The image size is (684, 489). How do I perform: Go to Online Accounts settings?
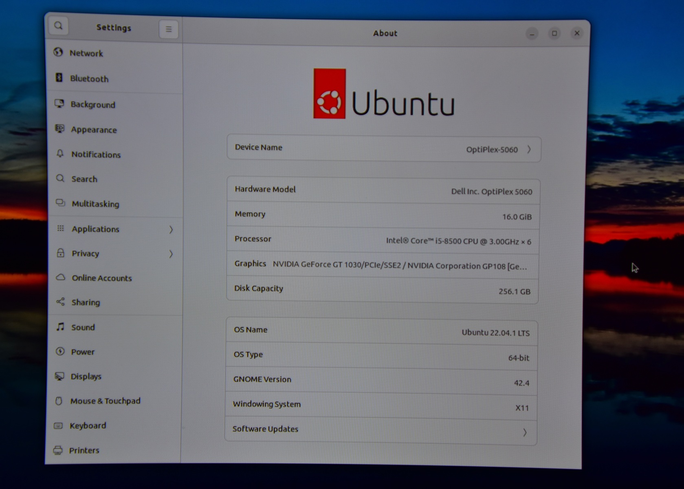(101, 278)
